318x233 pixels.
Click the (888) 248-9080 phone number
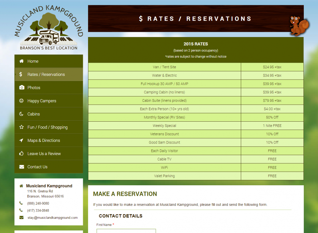[38, 204]
